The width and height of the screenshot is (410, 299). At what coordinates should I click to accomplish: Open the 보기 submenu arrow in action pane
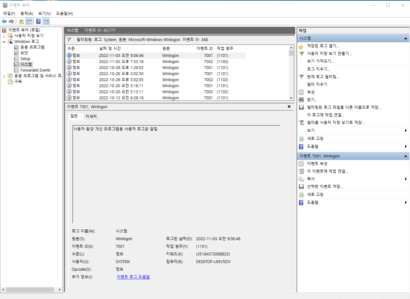[x=406, y=130]
